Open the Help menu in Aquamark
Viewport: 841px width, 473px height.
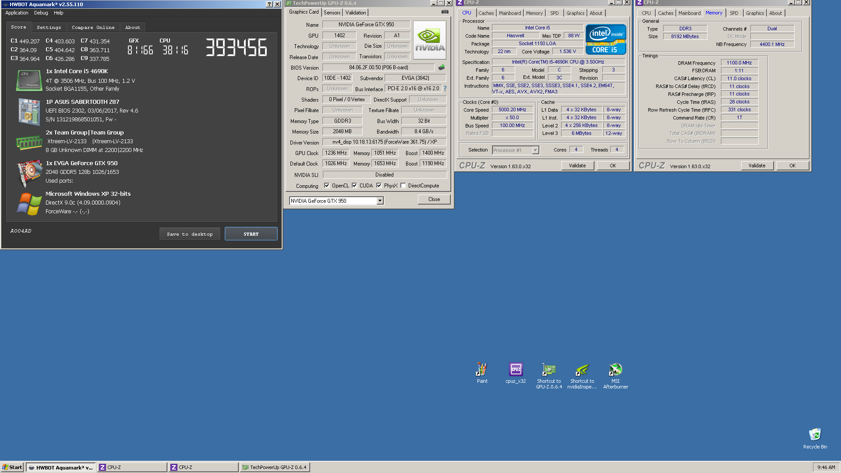59,13
